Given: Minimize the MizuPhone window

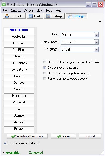Looking at the screenshot, I should (x=88, y=4).
